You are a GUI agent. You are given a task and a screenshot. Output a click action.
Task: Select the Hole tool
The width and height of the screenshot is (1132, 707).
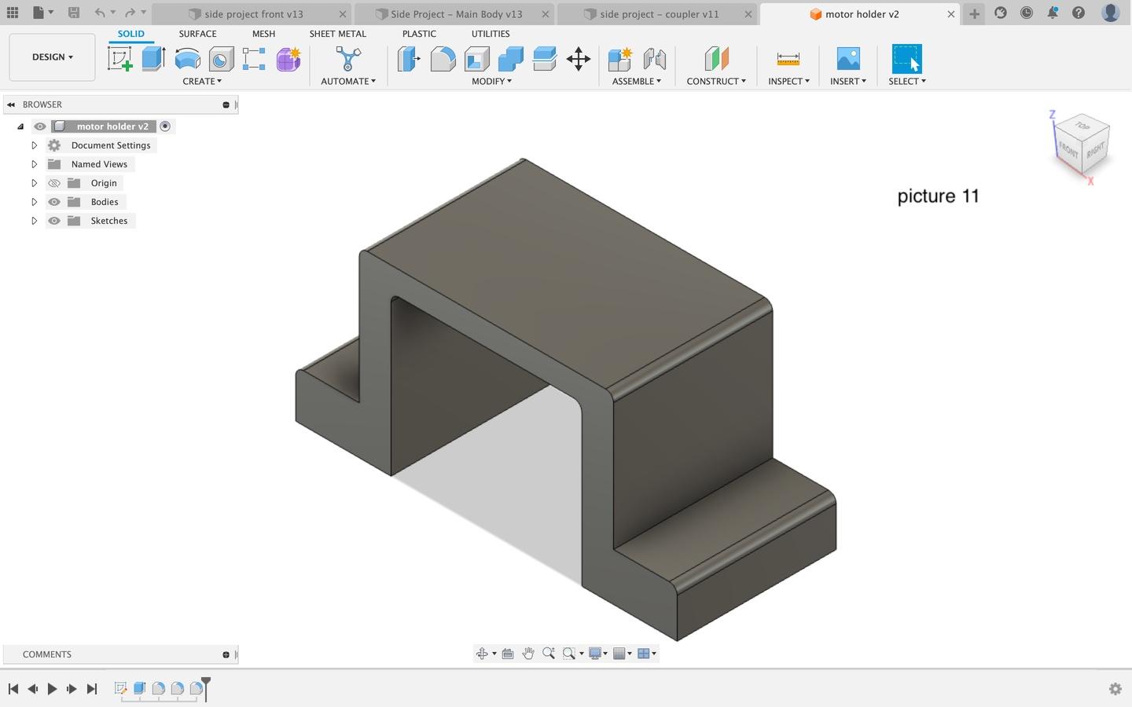pos(221,59)
